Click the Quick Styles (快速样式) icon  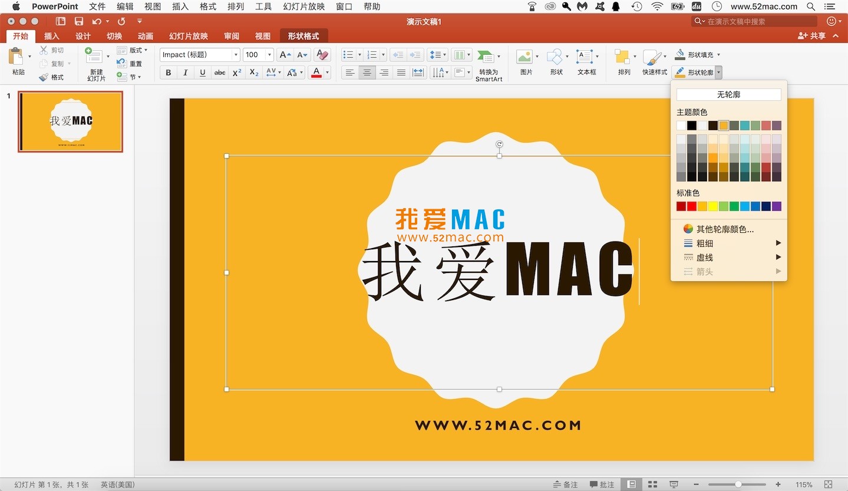coord(652,57)
